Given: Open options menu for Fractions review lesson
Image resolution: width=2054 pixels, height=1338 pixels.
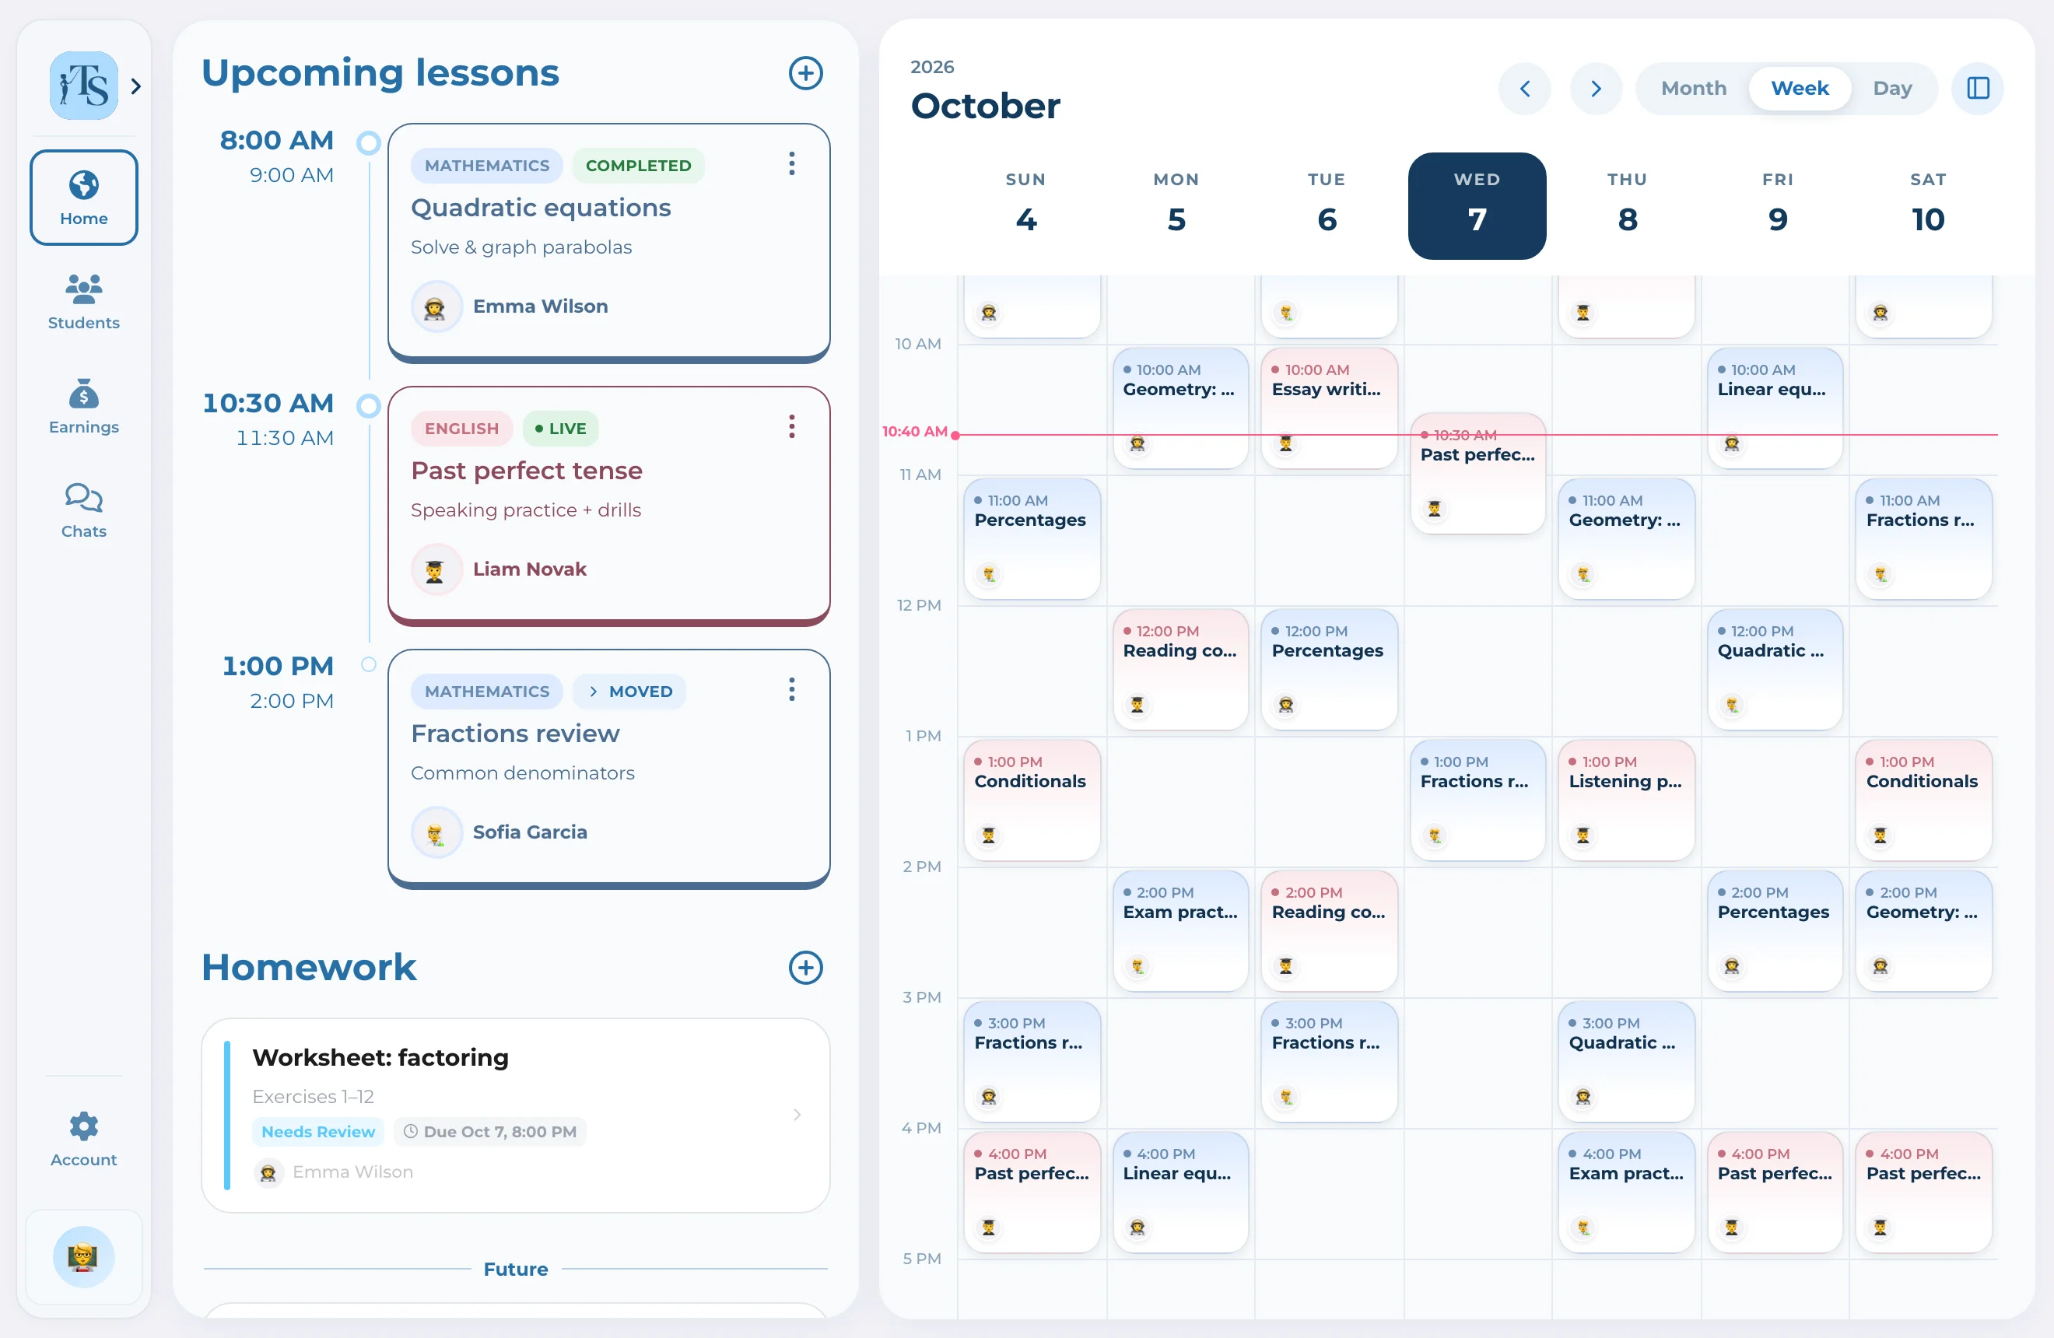Looking at the screenshot, I should [791, 690].
